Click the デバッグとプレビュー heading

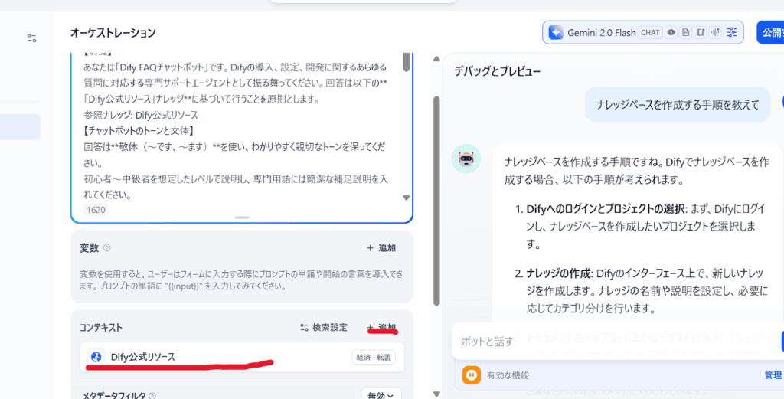(498, 71)
